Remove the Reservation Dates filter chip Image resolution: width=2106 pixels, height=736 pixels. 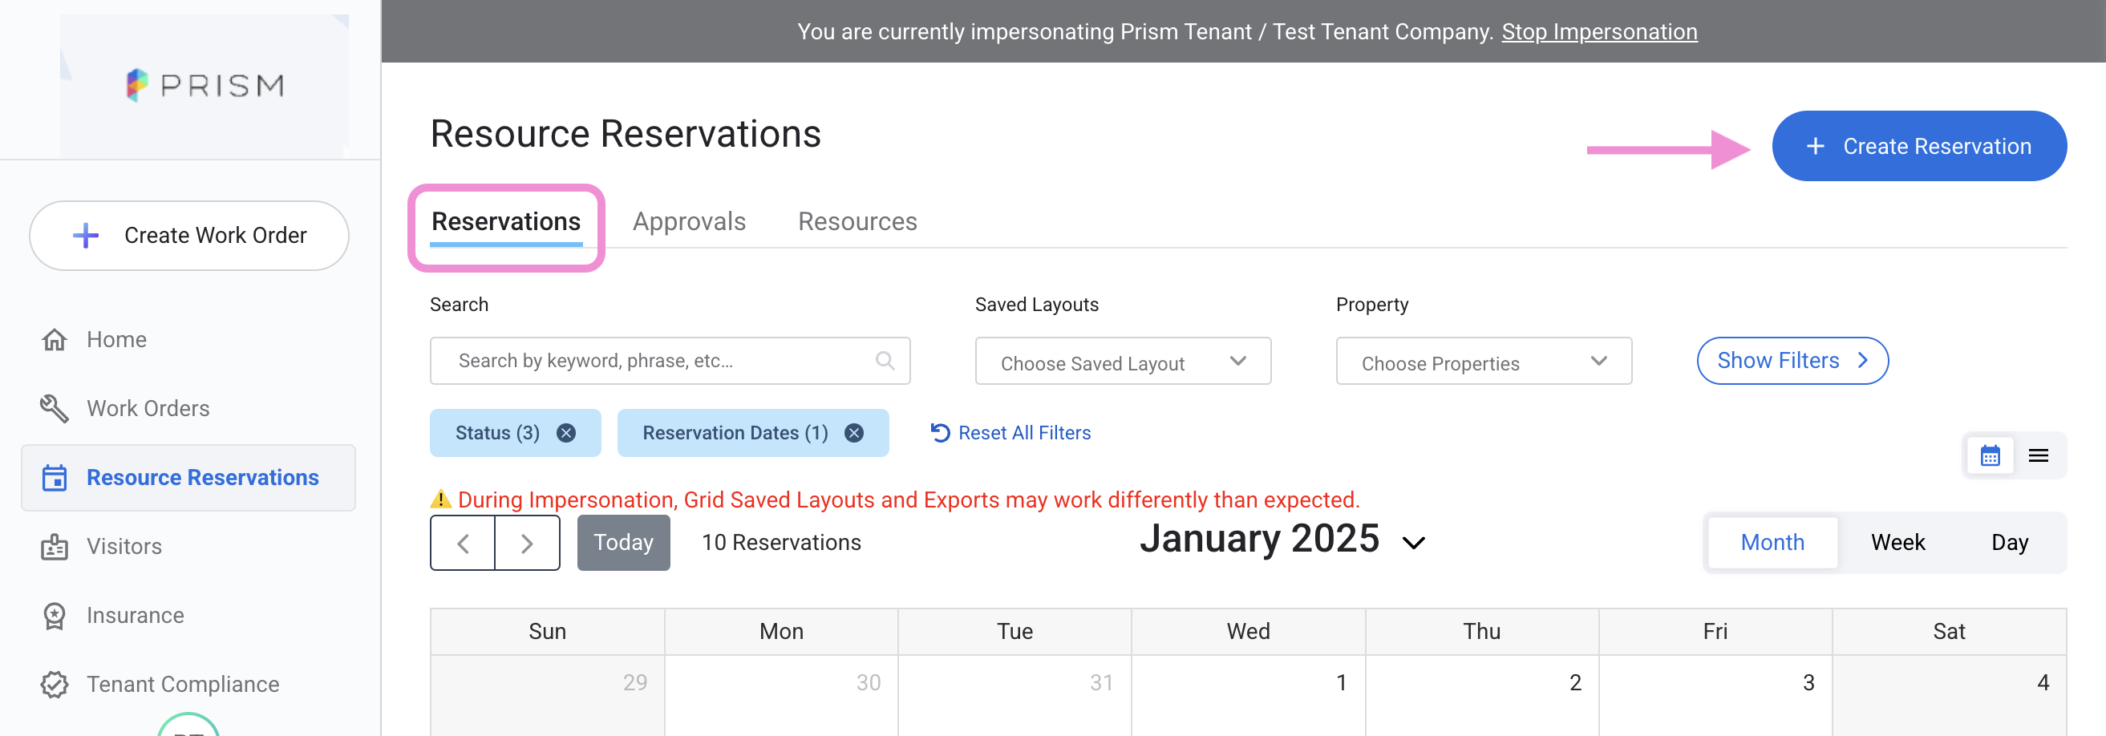tap(853, 433)
